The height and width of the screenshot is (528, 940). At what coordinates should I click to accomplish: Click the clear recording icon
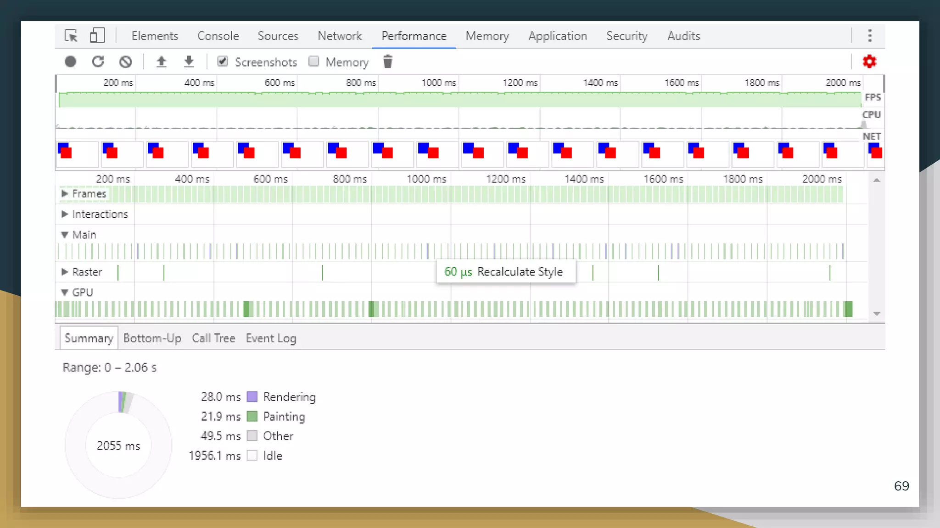coord(125,62)
